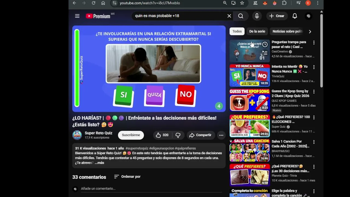This screenshot has width=350, height=197.
Task: Click hashtag #superretoquiz
Action: click(137, 148)
